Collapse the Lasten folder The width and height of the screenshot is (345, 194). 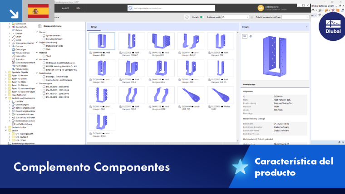[6, 131]
